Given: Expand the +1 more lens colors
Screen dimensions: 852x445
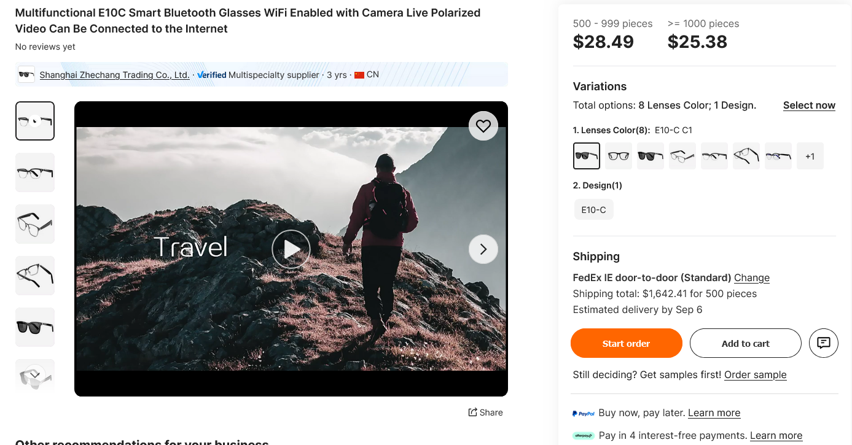Looking at the screenshot, I should tap(810, 156).
